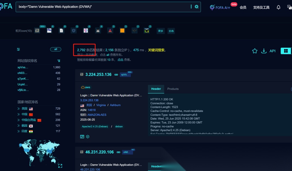The height and width of the screenshot is (171, 292).
Task: Open the notifications bell
Action: [278, 7]
